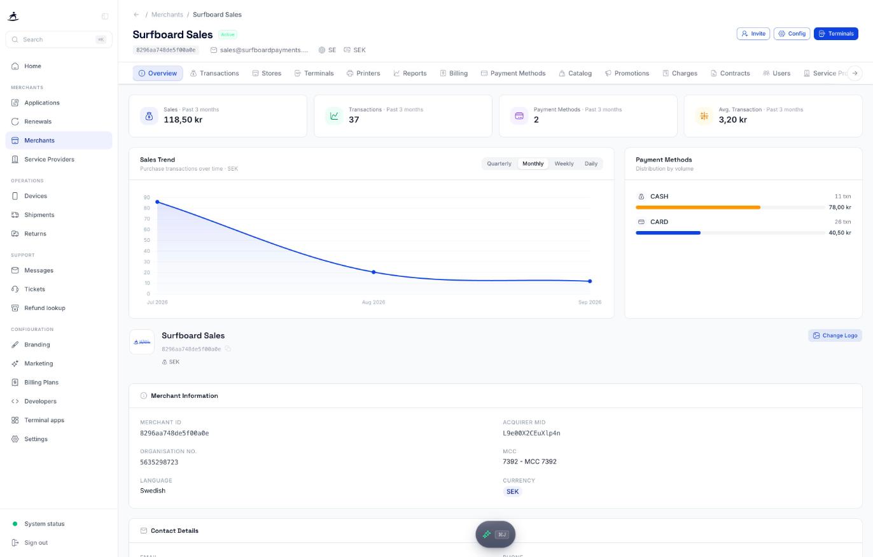Open Tickets in the sidebar
This screenshot has height=557, width=873.
(x=59, y=289)
